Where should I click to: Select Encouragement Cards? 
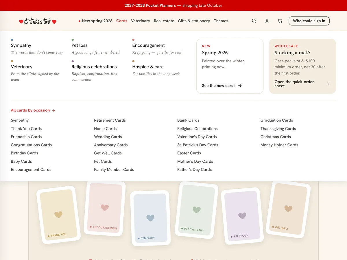tap(31, 170)
